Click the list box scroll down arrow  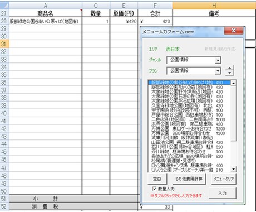click(x=233, y=169)
